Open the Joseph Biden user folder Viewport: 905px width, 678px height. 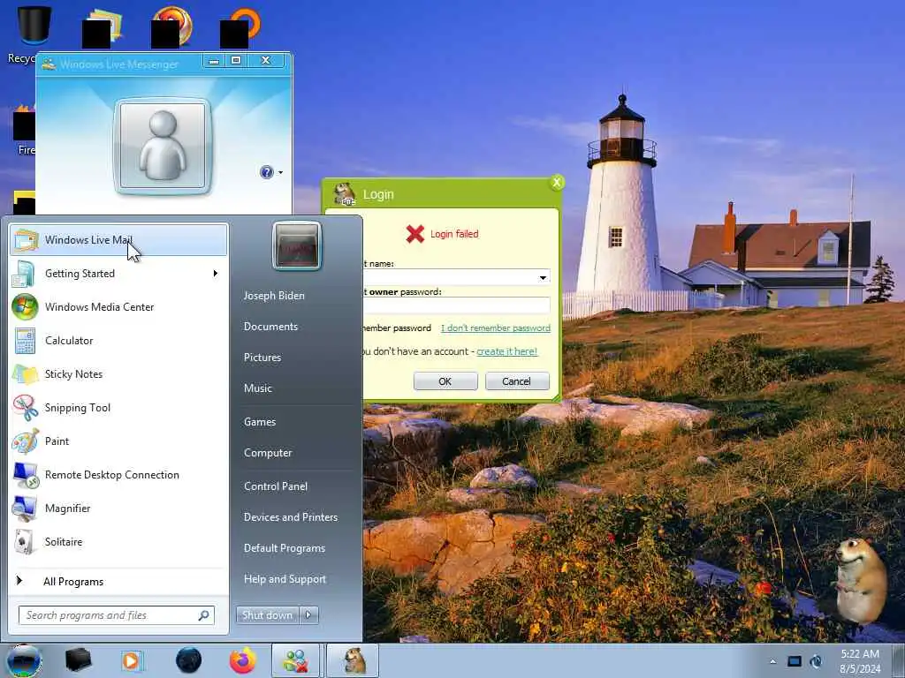274,295
